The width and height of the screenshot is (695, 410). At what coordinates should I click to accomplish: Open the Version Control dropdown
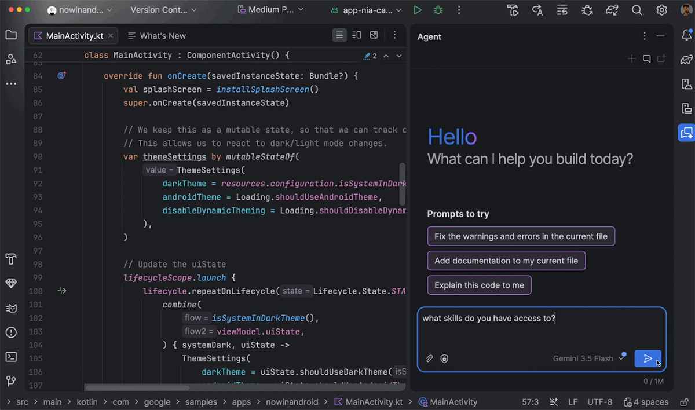(x=164, y=10)
